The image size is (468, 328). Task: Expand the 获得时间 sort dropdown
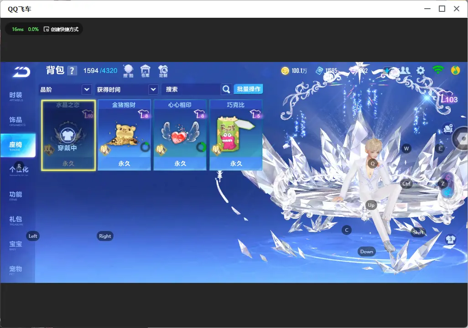click(153, 89)
